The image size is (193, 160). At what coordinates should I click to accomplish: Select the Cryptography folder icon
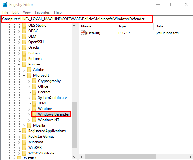pos(34,81)
